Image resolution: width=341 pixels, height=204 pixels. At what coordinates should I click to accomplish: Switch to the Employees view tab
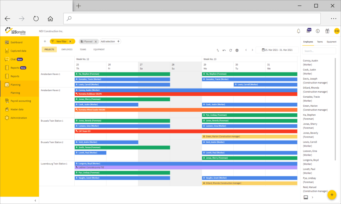click(67, 50)
